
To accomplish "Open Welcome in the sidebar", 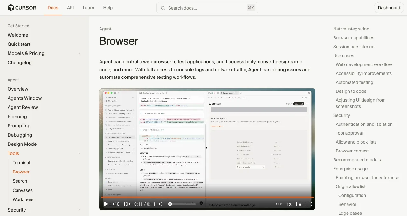I will 18,35.
